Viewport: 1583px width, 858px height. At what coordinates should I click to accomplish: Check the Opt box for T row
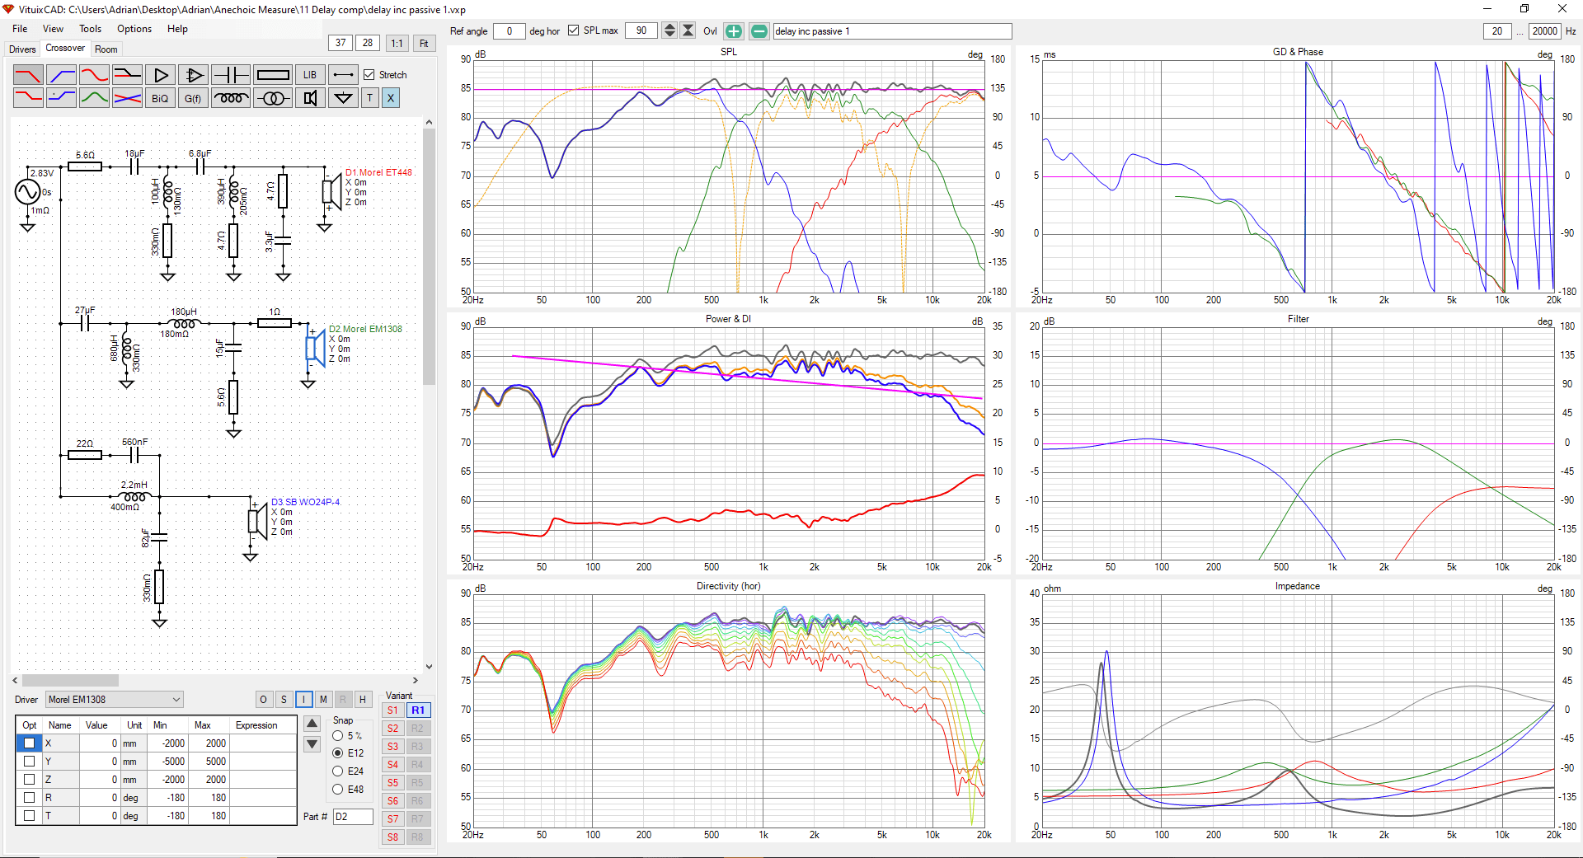(30, 816)
